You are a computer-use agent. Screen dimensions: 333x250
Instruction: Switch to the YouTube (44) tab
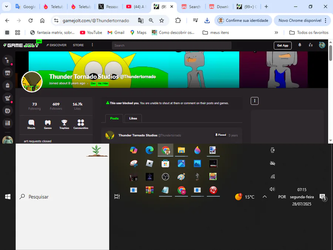click(136, 7)
